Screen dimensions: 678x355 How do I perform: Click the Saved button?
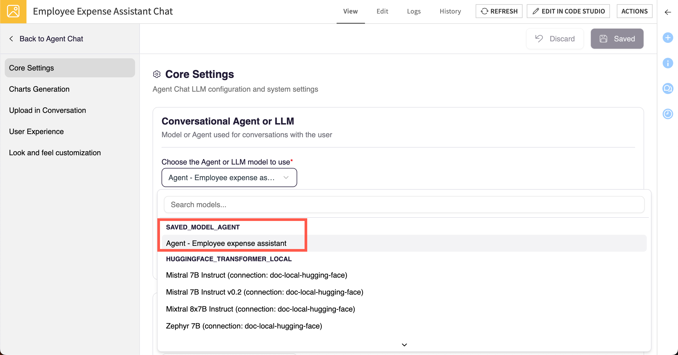(617, 39)
